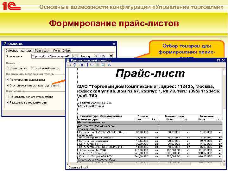Click the 1C logo in the slide header

click(x=11, y=6)
